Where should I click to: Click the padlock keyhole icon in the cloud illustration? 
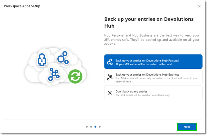(42, 60)
